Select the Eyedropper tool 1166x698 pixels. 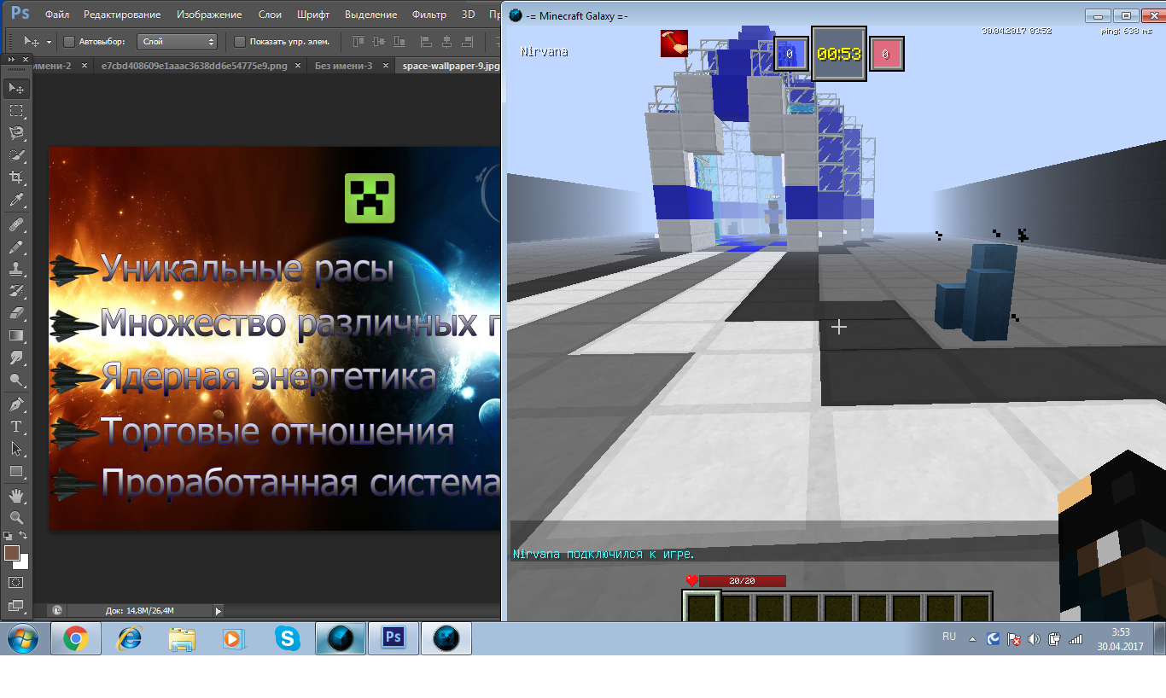pyautogui.click(x=16, y=201)
